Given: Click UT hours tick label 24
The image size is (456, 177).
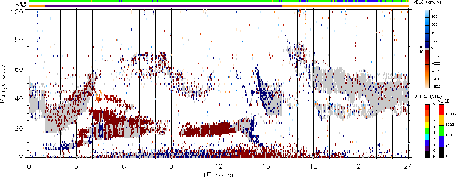Looking at the screenshot, I should tap(408, 166).
